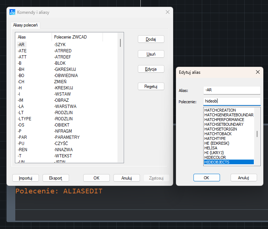Choose HELISA from the suggestion list
The image size is (268, 229).
click(x=229, y=148)
